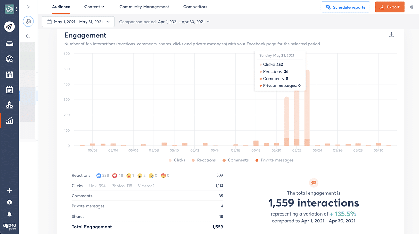This screenshot has width=419, height=234.
Task: Open the globe search listening icon
Action: pyautogui.click(x=9, y=59)
